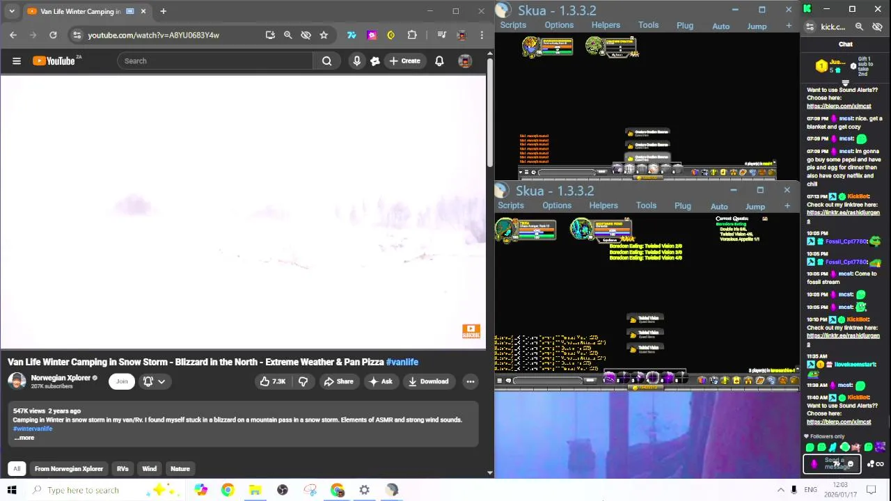The width and height of the screenshot is (891, 501).
Task: Open a new Chrome tab
Action: pos(163,11)
